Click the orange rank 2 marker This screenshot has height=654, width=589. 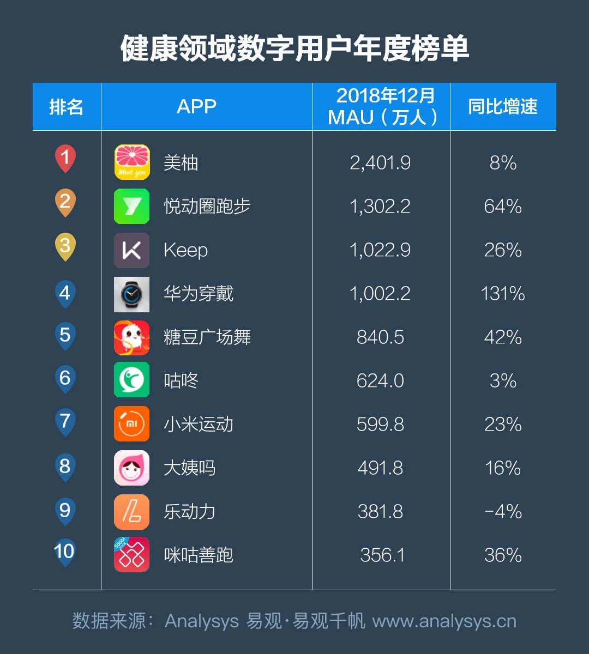(x=65, y=203)
